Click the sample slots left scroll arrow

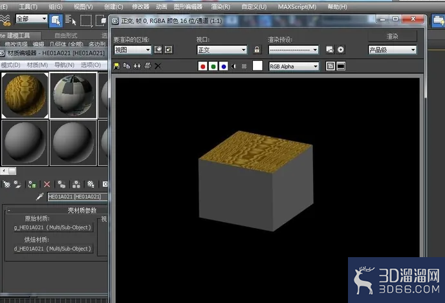click(x=4, y=171)
